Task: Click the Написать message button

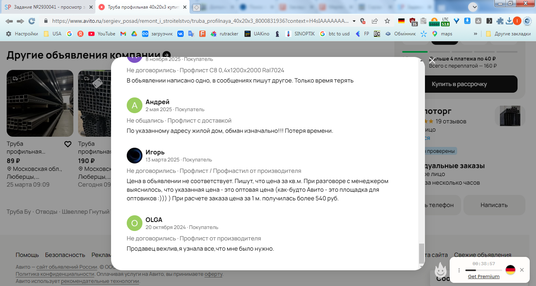Action: click(x=494, y=205)
